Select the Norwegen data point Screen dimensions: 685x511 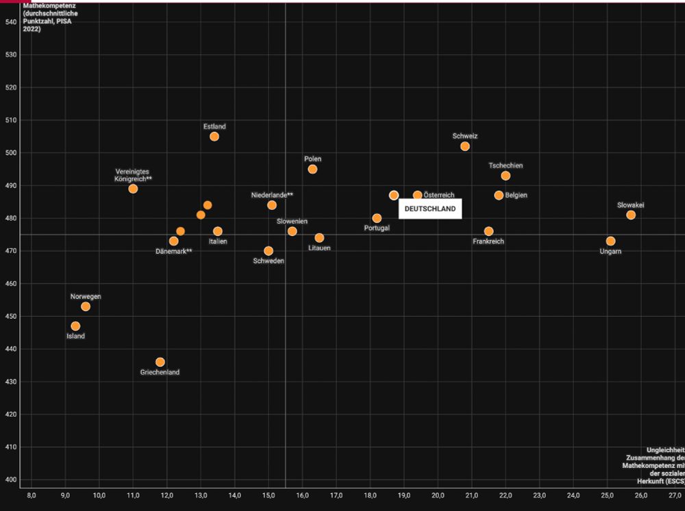point(86,306)
